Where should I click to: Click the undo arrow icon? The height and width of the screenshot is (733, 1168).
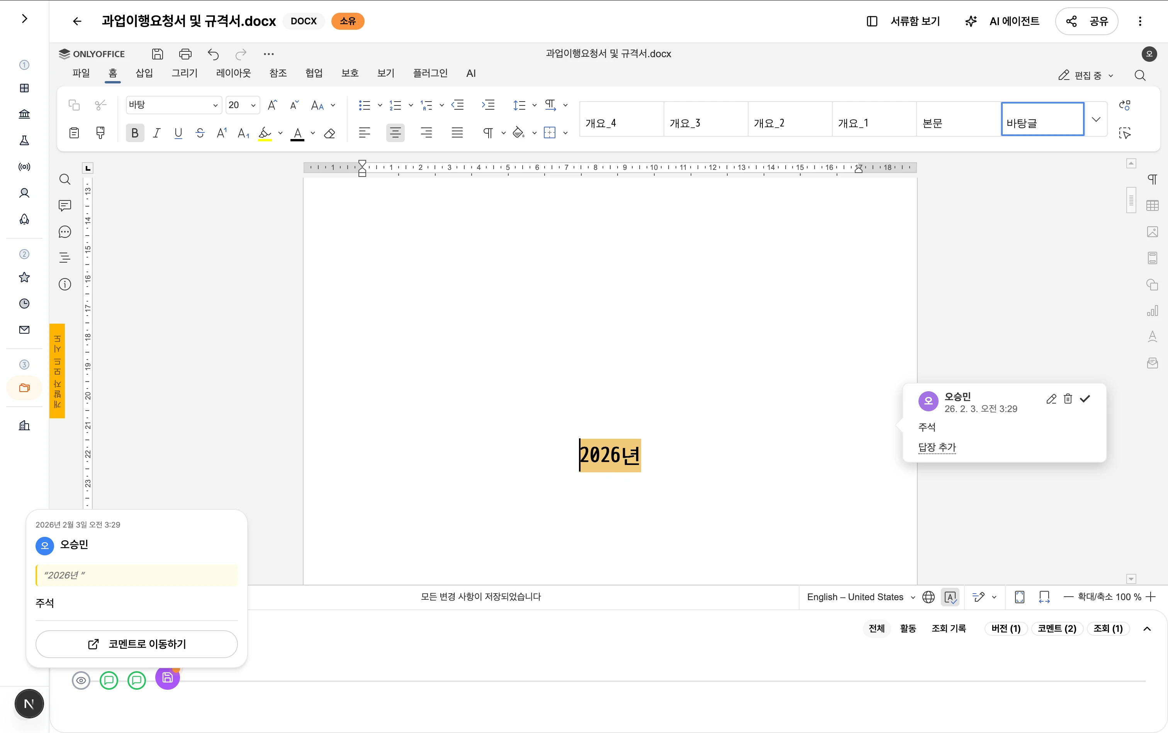[x=213, y=54]
